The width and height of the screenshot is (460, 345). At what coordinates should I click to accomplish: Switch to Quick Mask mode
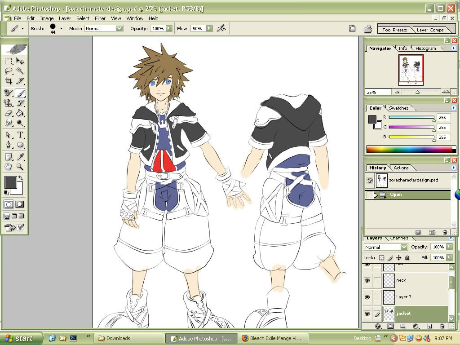[20, 204]
